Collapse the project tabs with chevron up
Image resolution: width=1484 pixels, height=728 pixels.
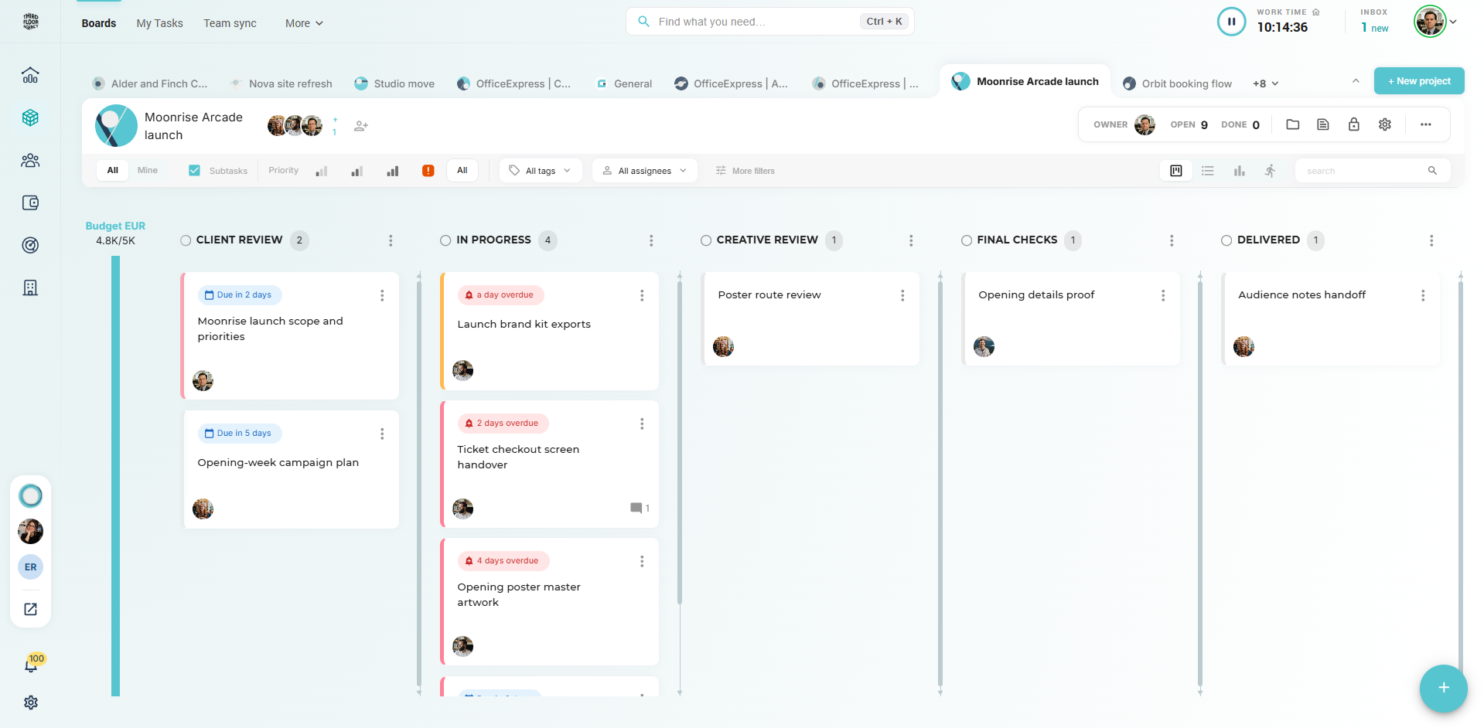pyautogui.click(x=1356, y=81)
